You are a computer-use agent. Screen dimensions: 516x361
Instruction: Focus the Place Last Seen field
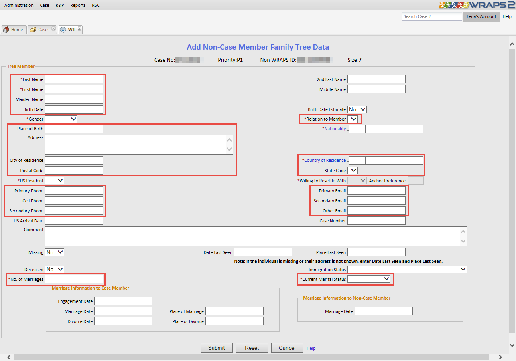[376, 252]
